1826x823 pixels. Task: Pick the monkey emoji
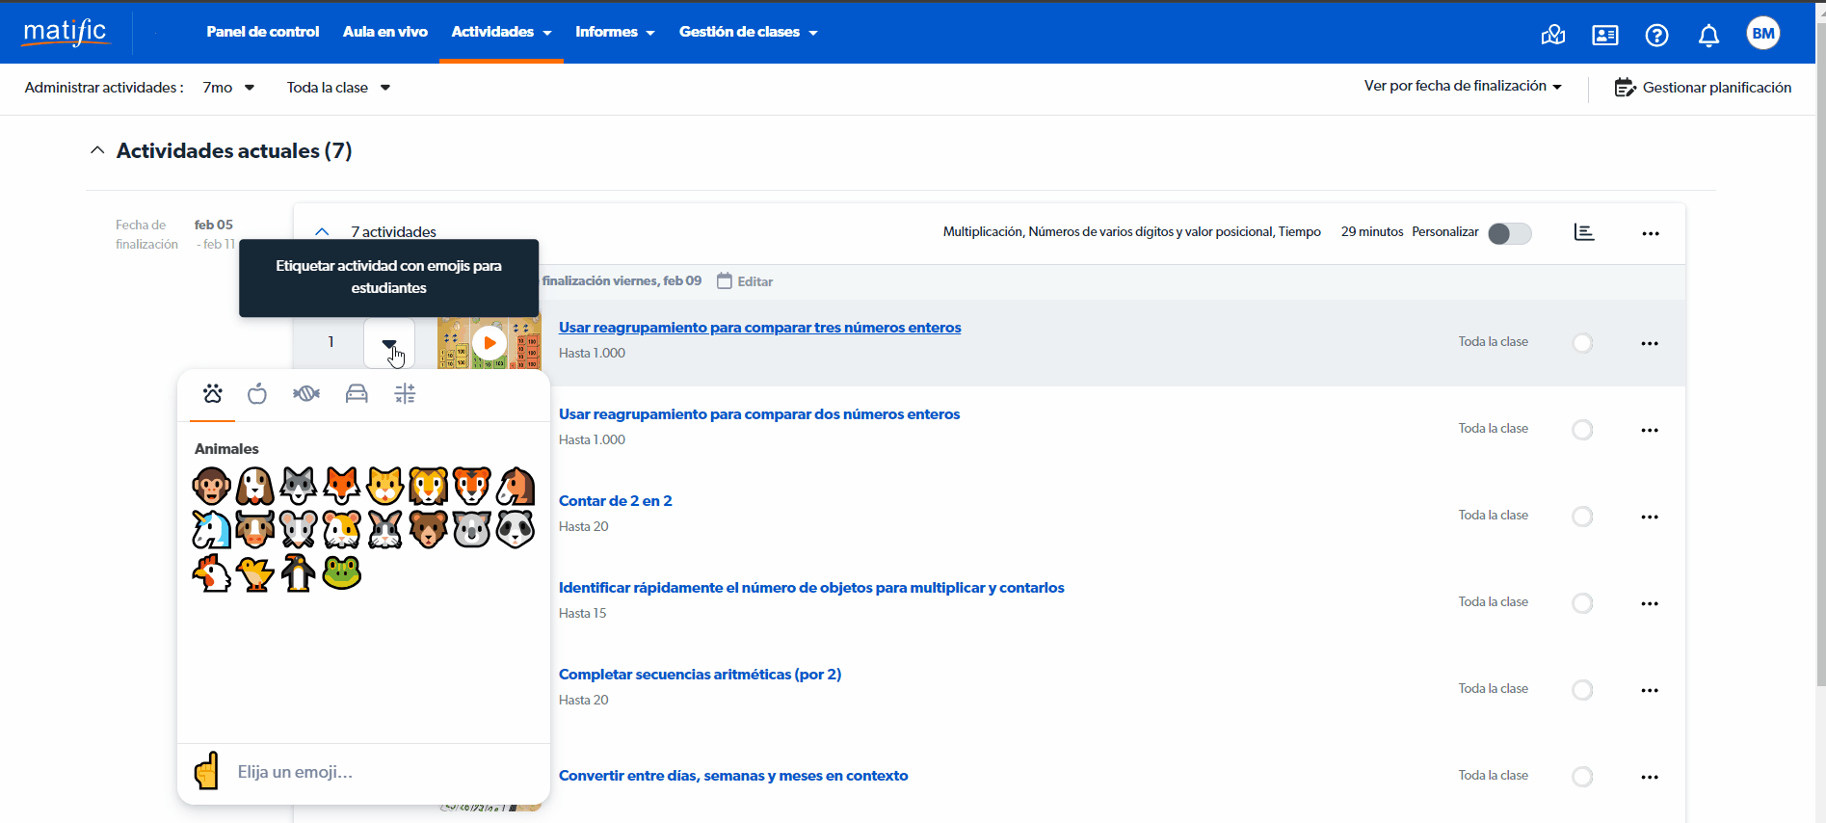click(211, 486)
